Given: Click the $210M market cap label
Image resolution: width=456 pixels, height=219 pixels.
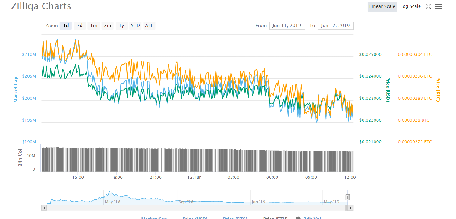Looking at the screenshot, I should coord(29,55).
